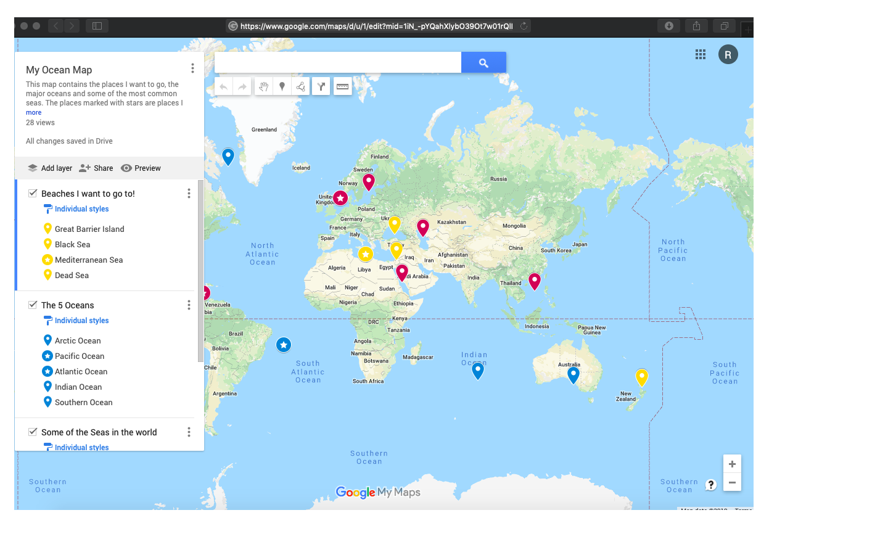Image resolution: width=888 pixels, height=555 pixels.
Task: Open Beaches layer options three-dot menu
Action: pos(189,194)
